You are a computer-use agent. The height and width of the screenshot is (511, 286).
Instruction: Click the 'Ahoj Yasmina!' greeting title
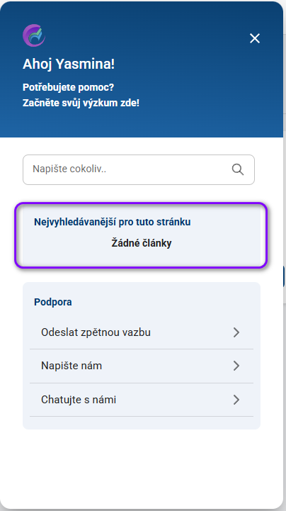coord(69,64)
